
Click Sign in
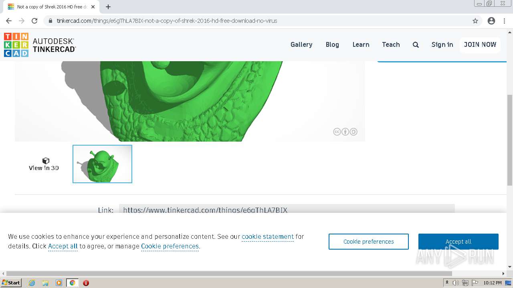442,45
